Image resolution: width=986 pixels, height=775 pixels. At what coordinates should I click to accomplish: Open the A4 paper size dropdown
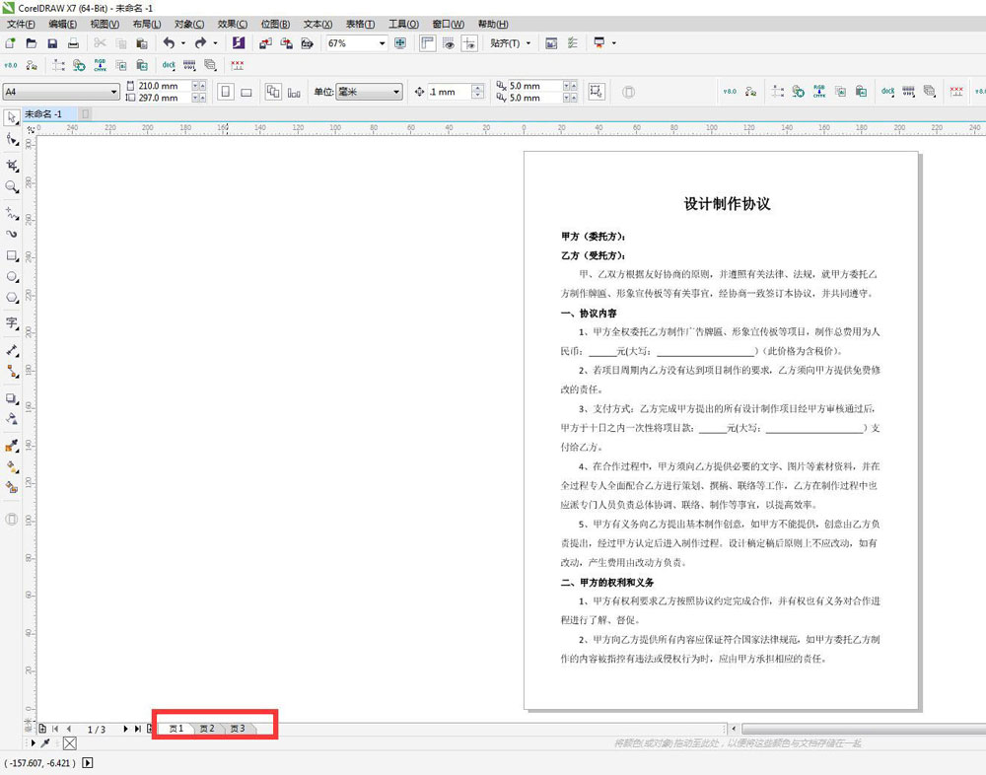click(x=112, y=91)
